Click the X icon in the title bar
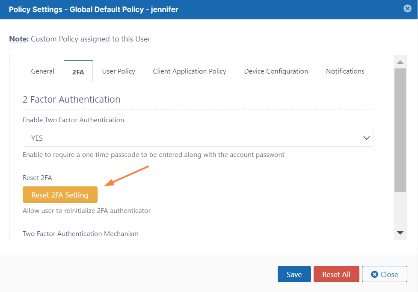This screenshot has height=292, width=418. 407,9
